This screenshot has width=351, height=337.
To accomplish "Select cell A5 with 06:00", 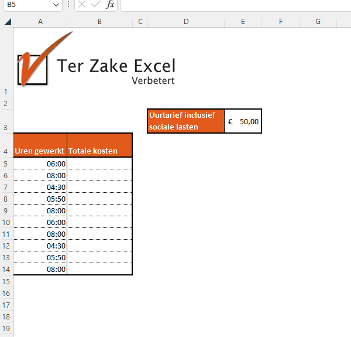I will (x=40, y=164).
